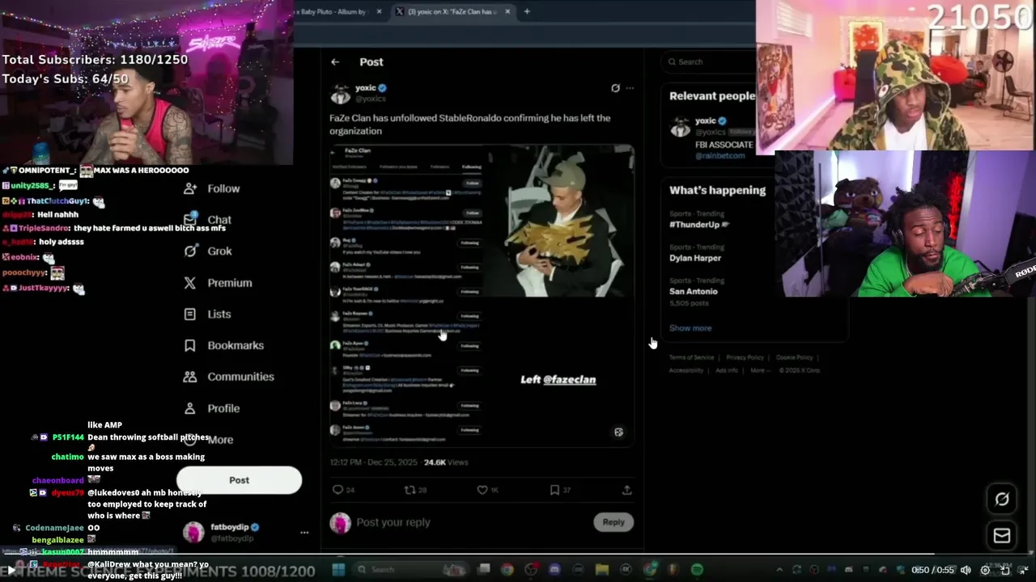
Task: Open a new browser tab with plus
Action: click(527, 11)
